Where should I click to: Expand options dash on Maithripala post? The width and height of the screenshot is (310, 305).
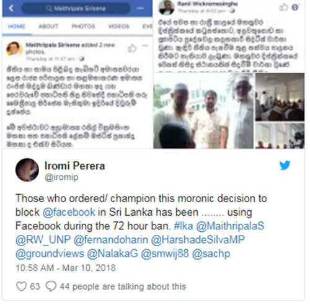[145, 46]
